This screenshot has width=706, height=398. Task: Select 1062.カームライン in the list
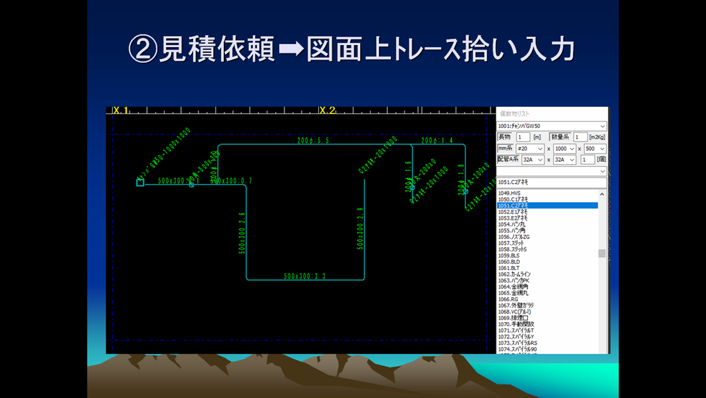(548, 274)
